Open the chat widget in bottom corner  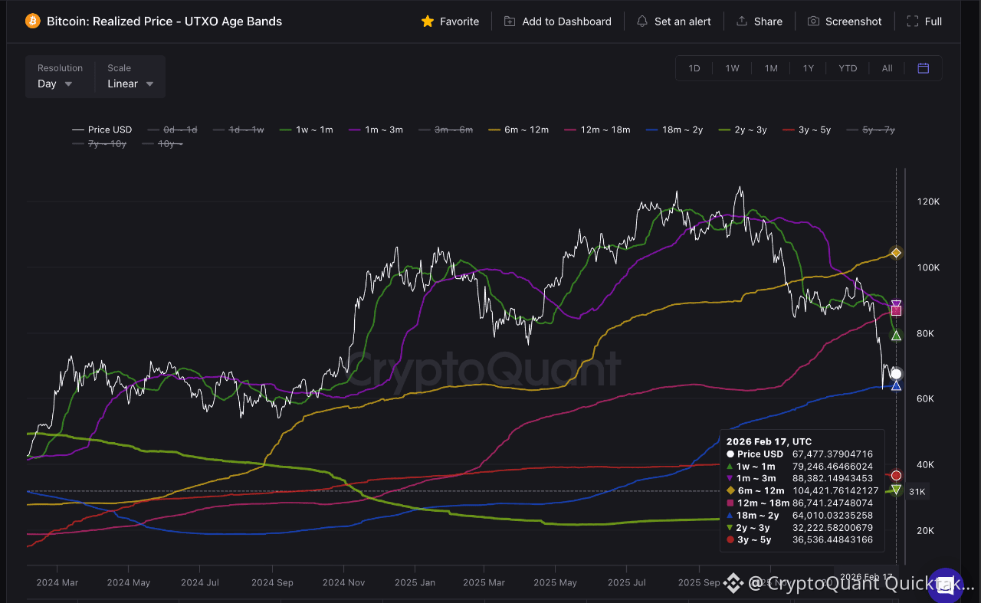pyautogui.click(x=945, y=585)
